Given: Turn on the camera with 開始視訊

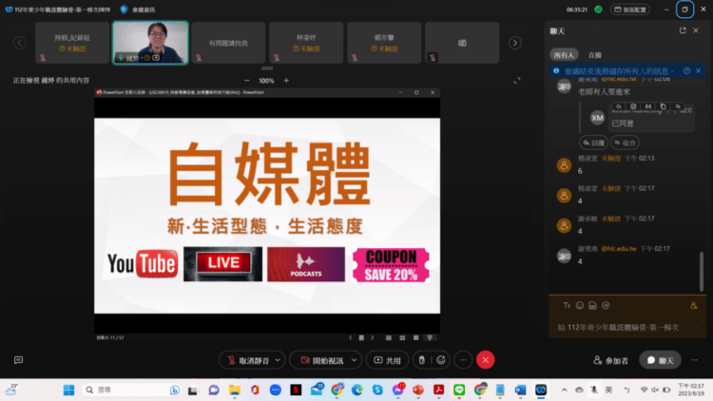Looking at the screenshot, I should tap(322, 360).
